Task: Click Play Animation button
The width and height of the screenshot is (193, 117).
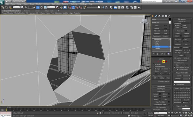Action: pyautogui.click(x=175, y=113)
